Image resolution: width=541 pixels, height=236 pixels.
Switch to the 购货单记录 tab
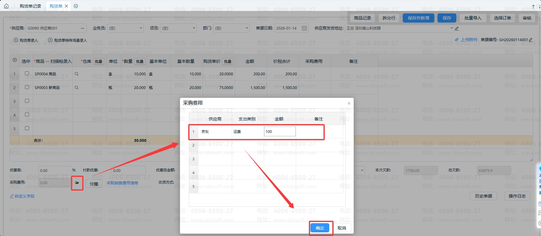click(30, 6)
